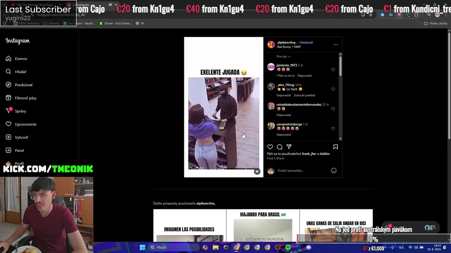Save the post with bookmark icon
The image size is (451, 253).
point(335,147)
